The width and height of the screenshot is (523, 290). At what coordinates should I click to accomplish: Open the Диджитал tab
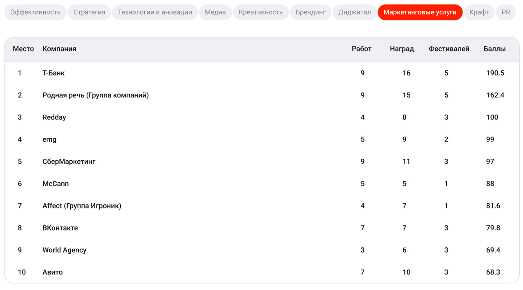[355, 12]
